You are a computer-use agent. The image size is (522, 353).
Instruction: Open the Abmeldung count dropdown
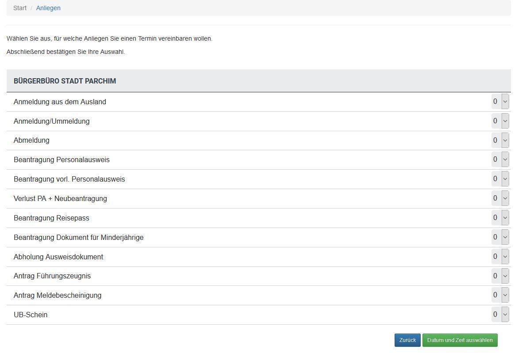pyautogui.click(x=500, y=140)
